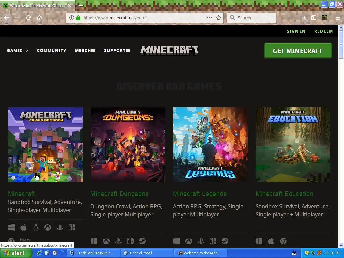This screenshot has width=344, height=258.
Task: Click the scrollbar up arrow
Action: tap(341, 28)
